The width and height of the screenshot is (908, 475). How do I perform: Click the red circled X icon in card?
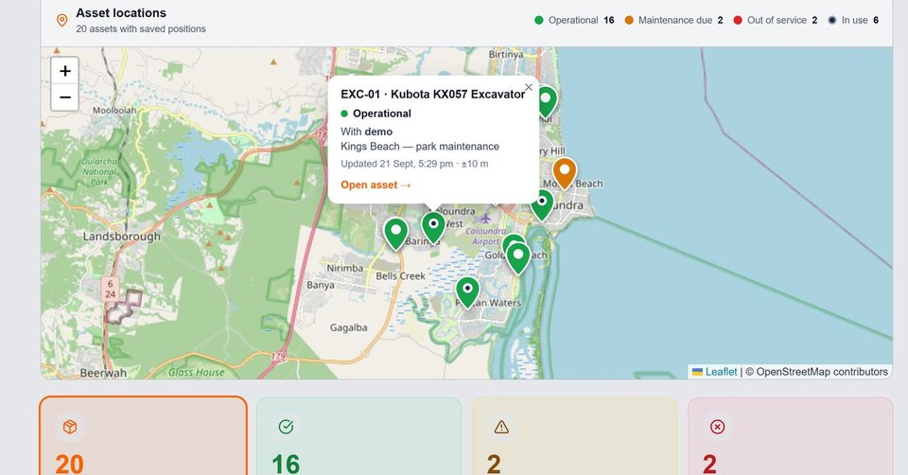718,427
